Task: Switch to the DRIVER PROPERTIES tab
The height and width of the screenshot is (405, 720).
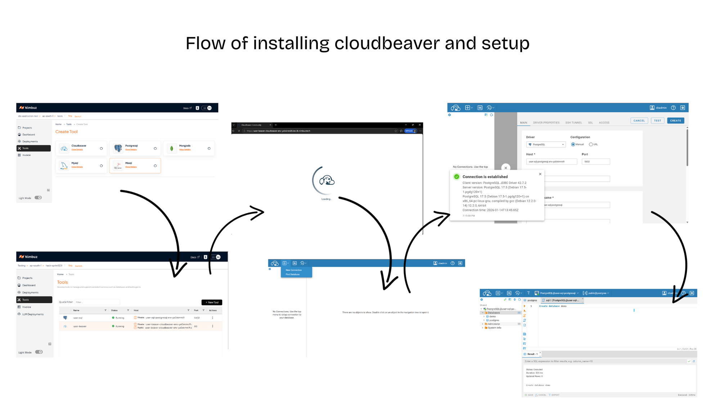Action: 546,123
